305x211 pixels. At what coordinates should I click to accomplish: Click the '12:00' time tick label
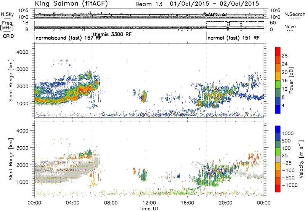(149, 203)
